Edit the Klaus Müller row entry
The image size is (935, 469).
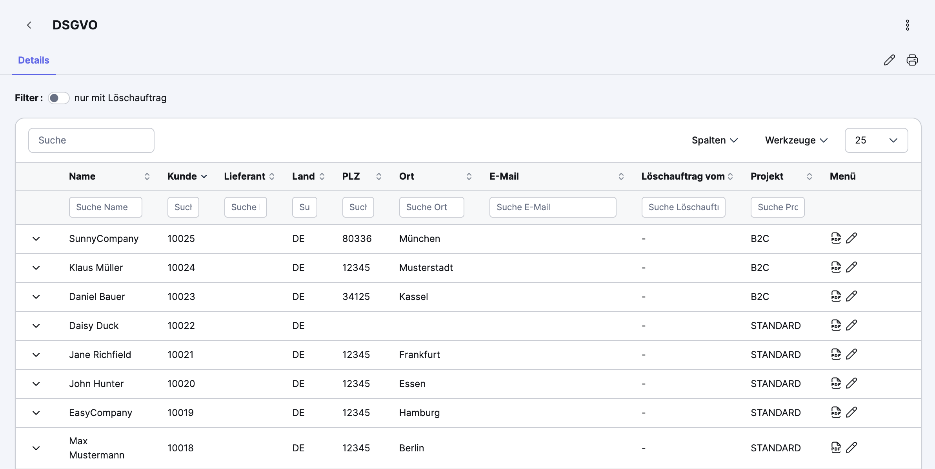click(x=851, y=267)
